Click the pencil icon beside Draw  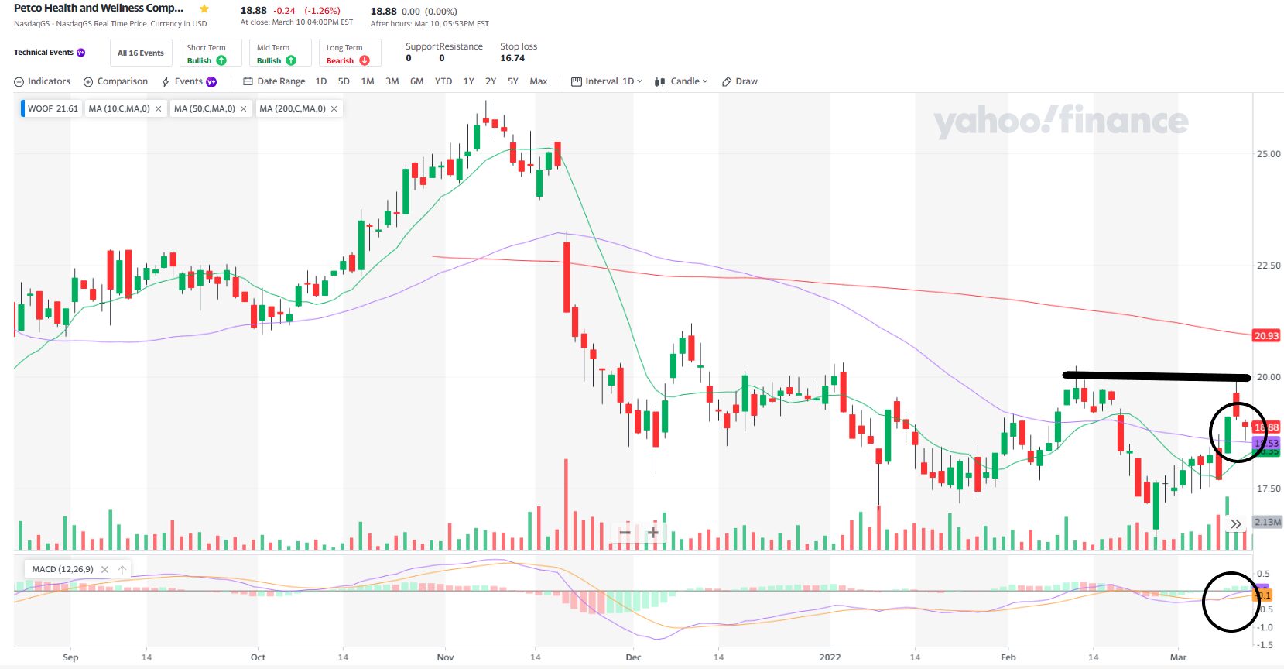tap(727, 81)
